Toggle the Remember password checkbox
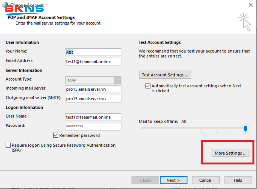Viewport: 257px width, 189px height. 56,136
